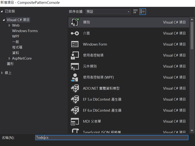Select the 程式碼 category
195x146 pixels.
(17, 47)
